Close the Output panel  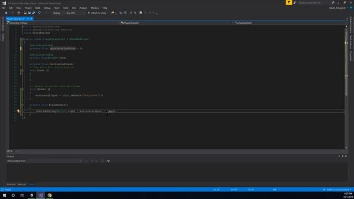pos(346,156)
